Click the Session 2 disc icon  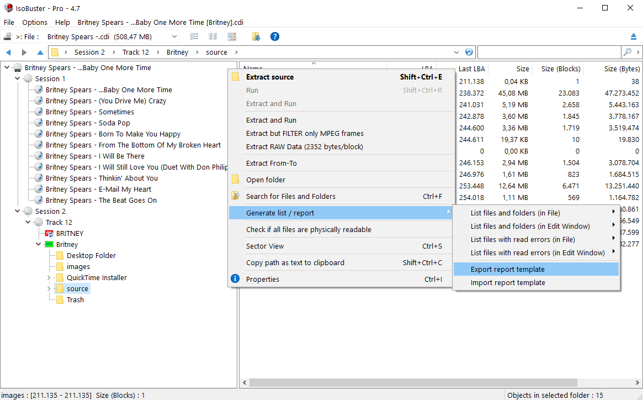click(28, 212)
